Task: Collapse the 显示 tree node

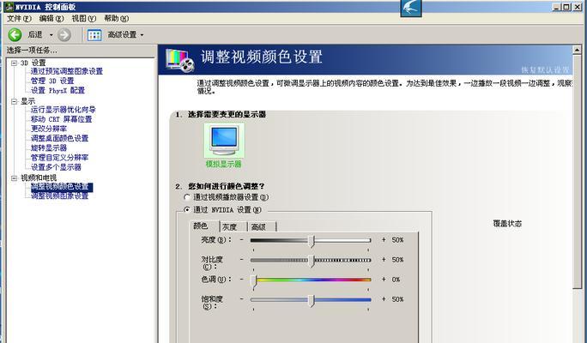Action: (x=15, y=101)
